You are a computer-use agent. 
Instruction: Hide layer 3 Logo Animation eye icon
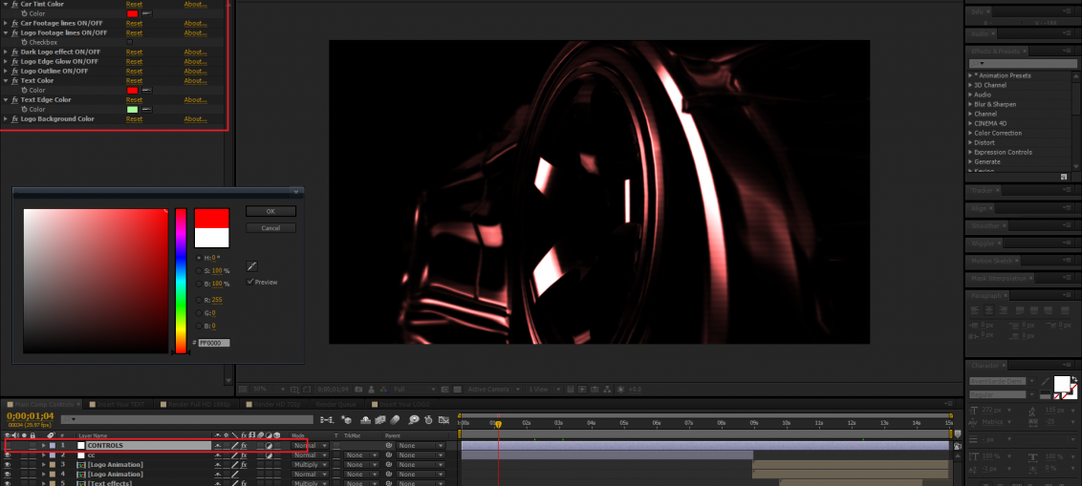pos(8,465)
